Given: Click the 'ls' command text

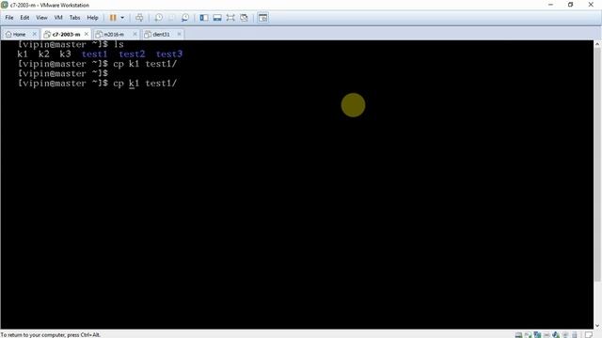Looking at the screenshot, I should [x=119, y=44].
